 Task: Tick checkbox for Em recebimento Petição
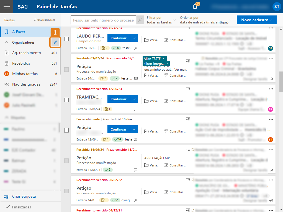pos(66,130)
